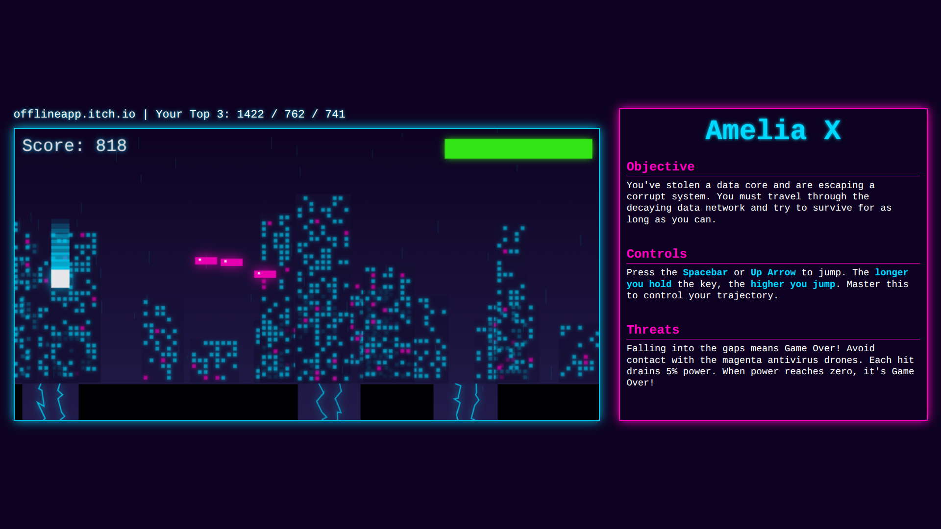The height and width of the screenshot is (529, 941).
Task: Click the Amelia X game title
Action: click(773, 131)
